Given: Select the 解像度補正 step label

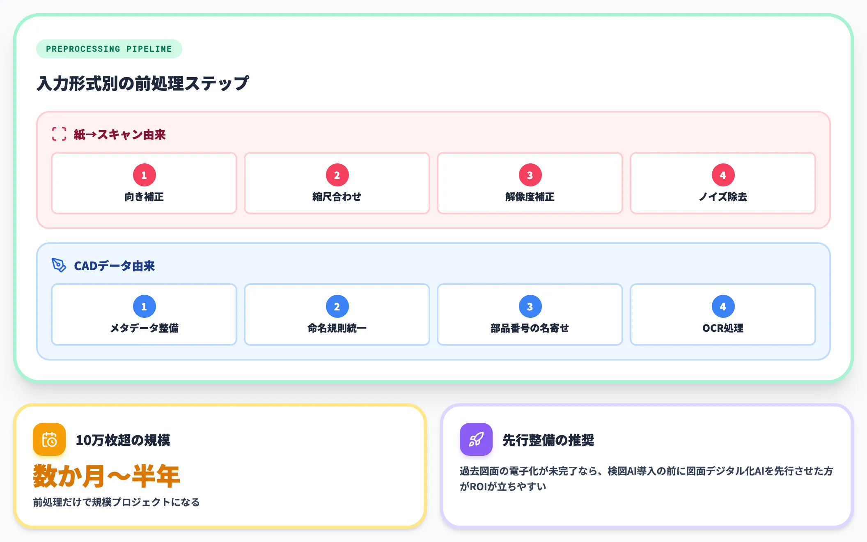Looking at the screenshot, I should pos(530,197).
